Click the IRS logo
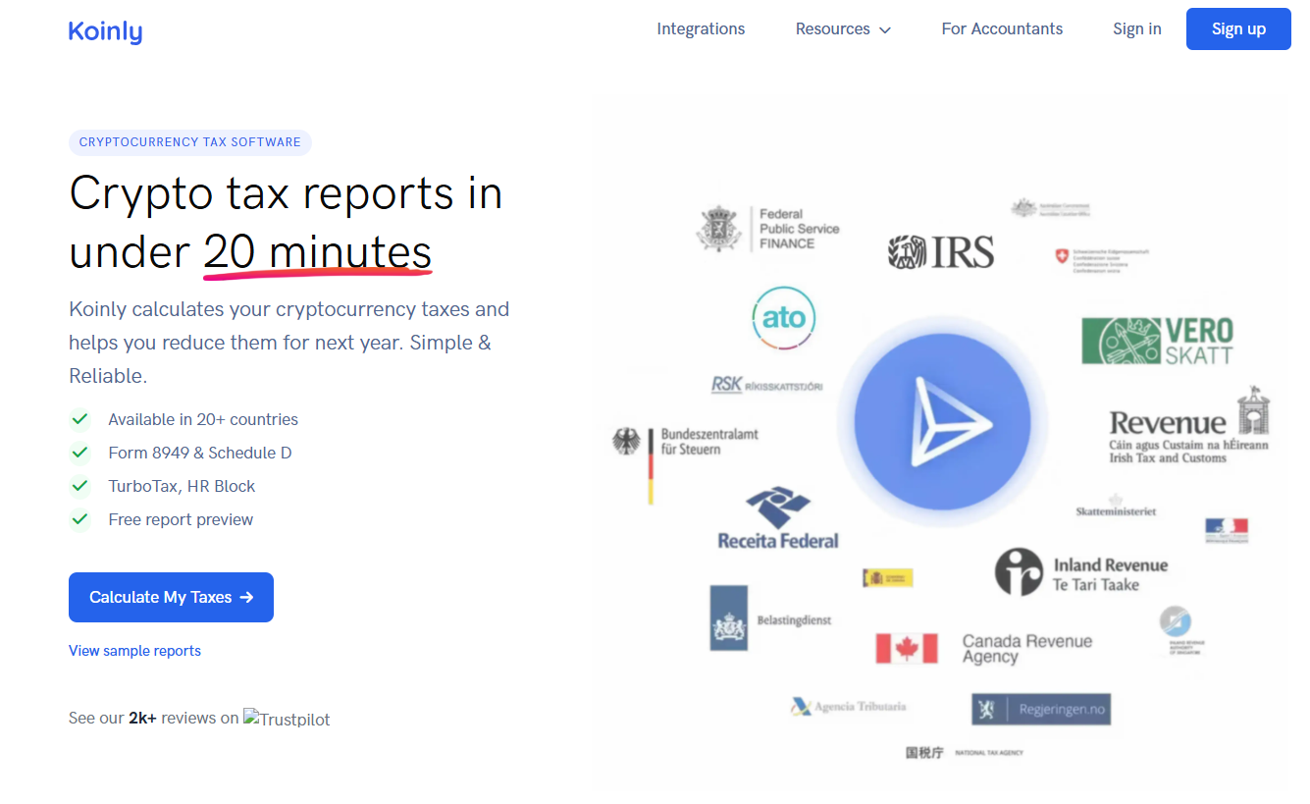Viewport: 1310px width, 804px height. pos(941,252)
